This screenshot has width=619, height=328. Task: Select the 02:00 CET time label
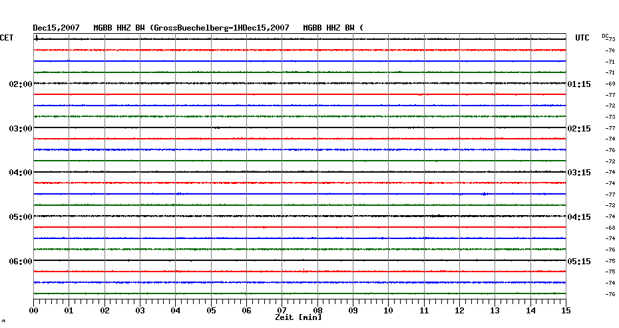coord(21,84)
